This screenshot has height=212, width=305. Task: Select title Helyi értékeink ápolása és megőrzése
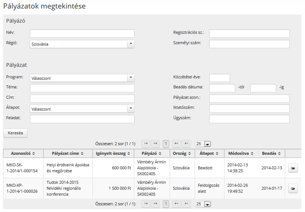[68, 168]
